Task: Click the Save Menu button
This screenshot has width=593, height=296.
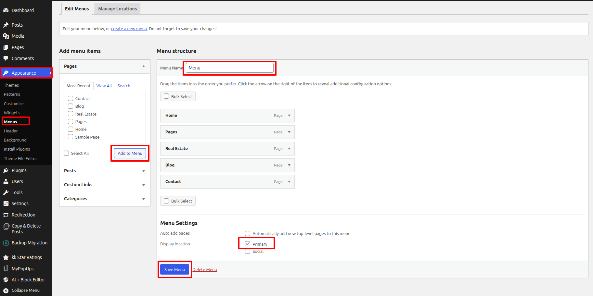Action: [x=174, y=269]
